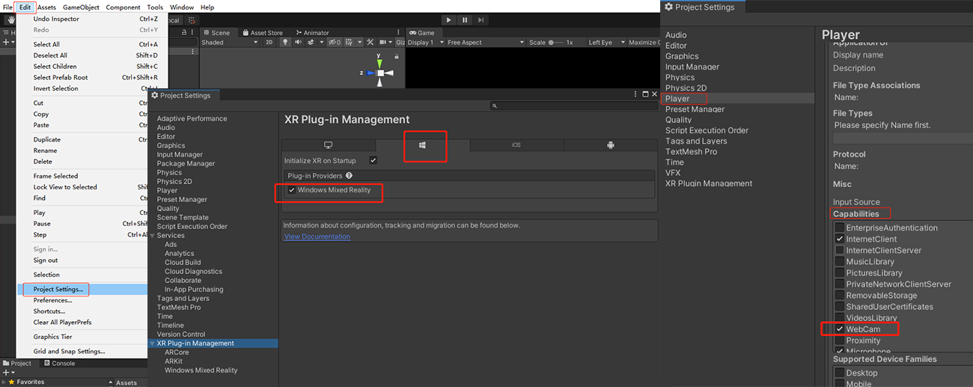
Task: Select the Android platform tab
Action: [610, 145]
